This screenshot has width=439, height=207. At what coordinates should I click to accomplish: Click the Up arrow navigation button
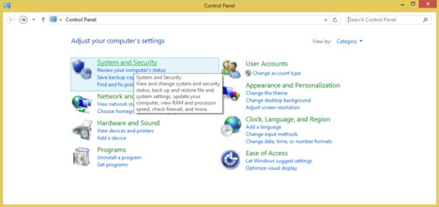(x=43, y=20)
